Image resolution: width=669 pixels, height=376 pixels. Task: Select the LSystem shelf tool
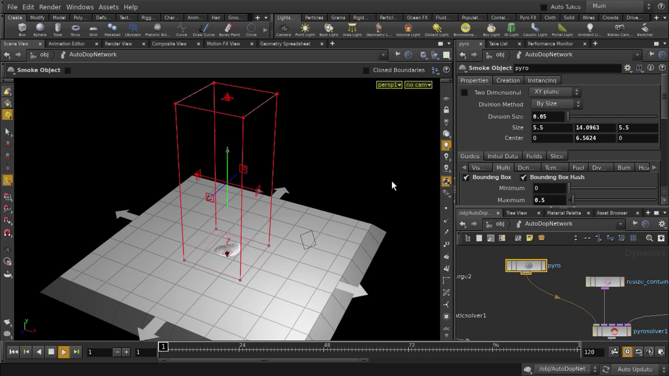pyautogui.click(x=133, y=30)
